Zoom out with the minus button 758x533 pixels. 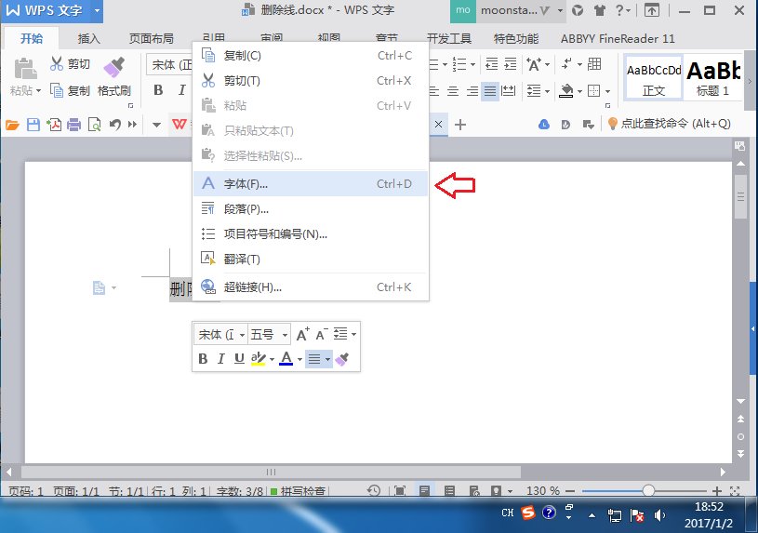pos(570,491)
